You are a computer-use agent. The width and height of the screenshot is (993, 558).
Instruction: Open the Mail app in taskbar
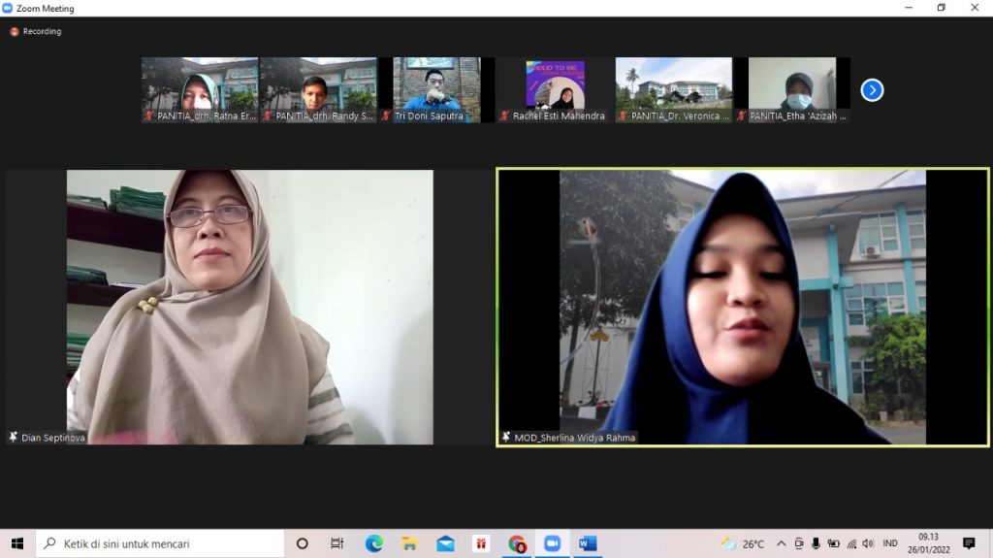tap(445, 543)
